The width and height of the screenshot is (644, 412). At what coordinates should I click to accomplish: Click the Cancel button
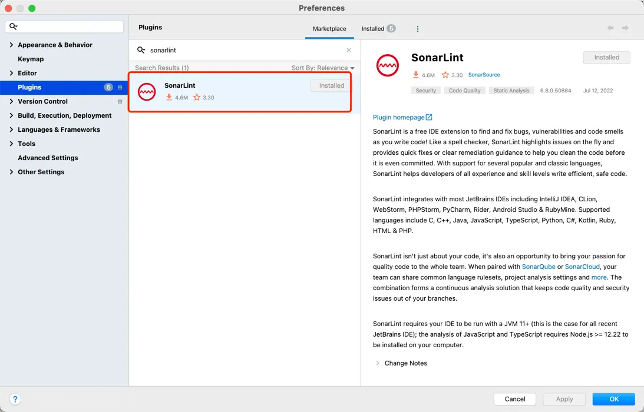tap(514, 399)
